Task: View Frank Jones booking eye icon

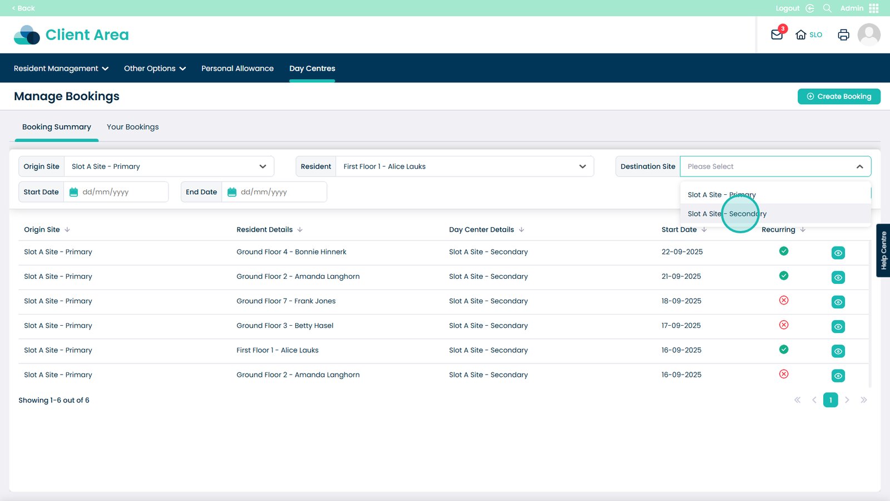Action: (x=838, y=302)
